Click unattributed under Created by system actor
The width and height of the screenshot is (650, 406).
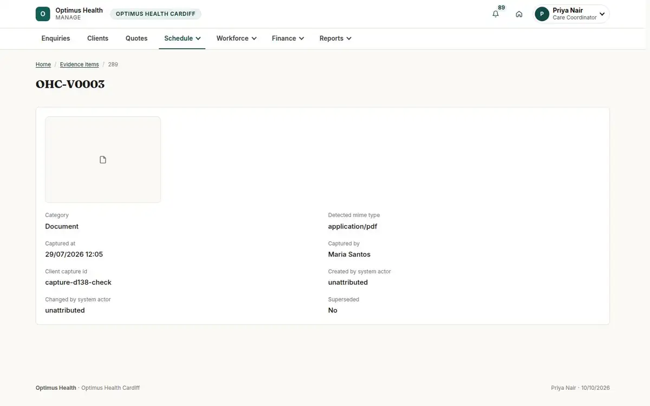pyautogui.click(x=348, y=283)
